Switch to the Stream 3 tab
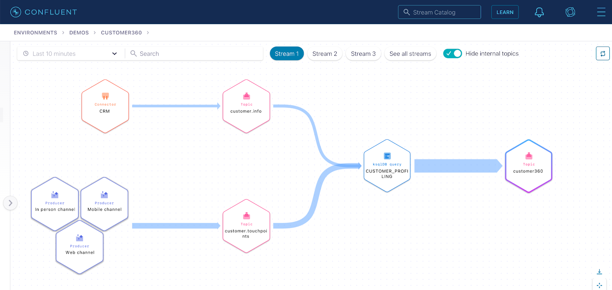The width and height of the screenshot is (612, 290). [363, 54]
